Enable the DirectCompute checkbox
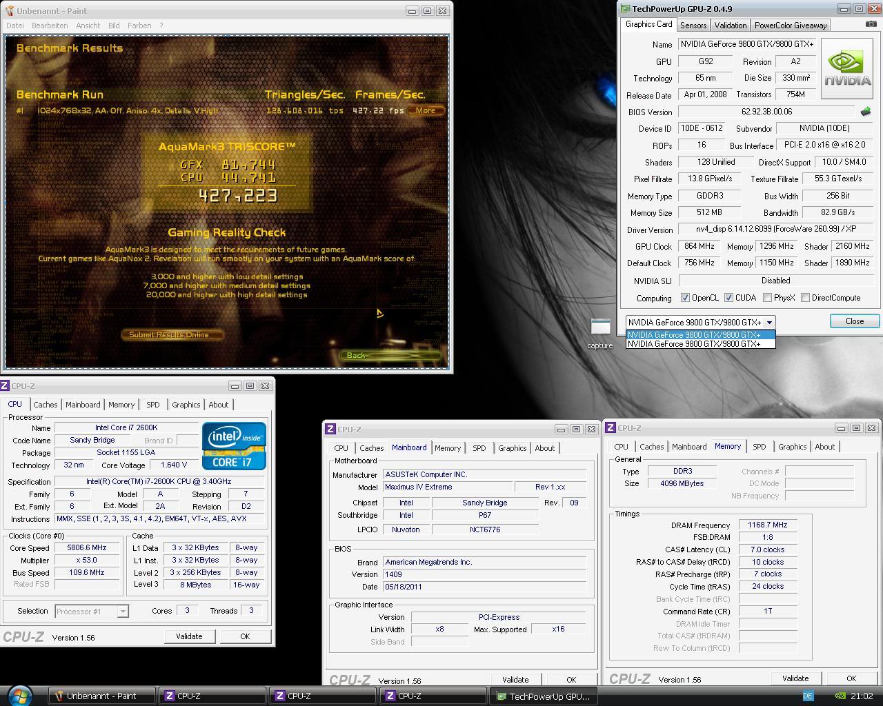 pos(805,298)
